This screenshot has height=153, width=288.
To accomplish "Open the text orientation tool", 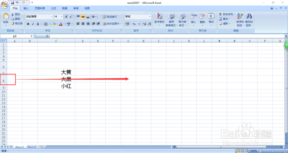I will [x=94, y=17].
